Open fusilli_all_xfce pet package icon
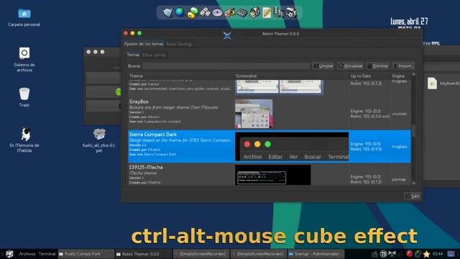This screenshot has width=460, height=259. coord(99,140)
